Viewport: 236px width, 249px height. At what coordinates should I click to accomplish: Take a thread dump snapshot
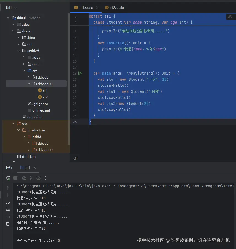tap(24, 178)
